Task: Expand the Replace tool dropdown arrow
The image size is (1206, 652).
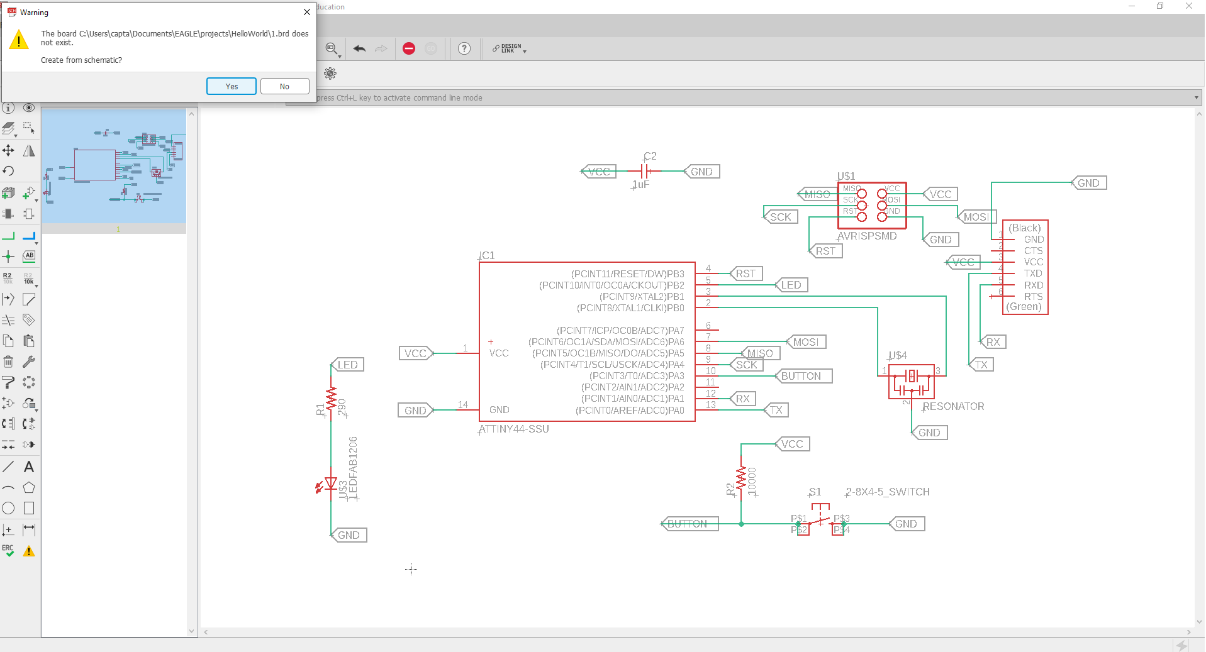Action: (36, 411)
